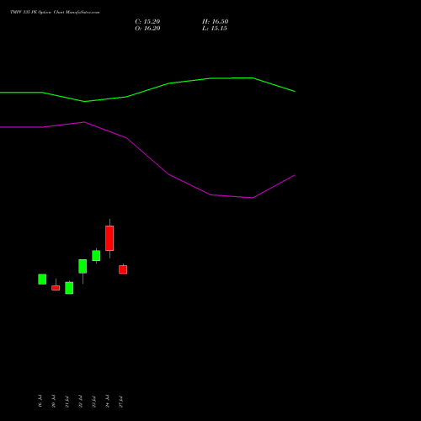This screenshot has width=421, height=421.
Task: Click the purple line's peak near the left
Action: point(84,122)
